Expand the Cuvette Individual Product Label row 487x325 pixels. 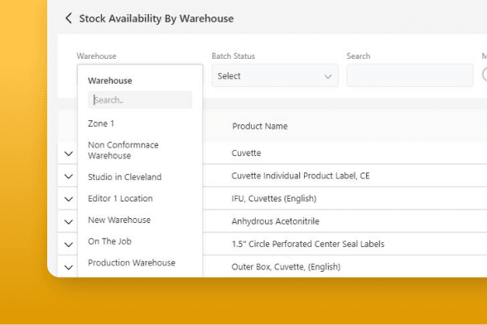click(x=69, y=176)
